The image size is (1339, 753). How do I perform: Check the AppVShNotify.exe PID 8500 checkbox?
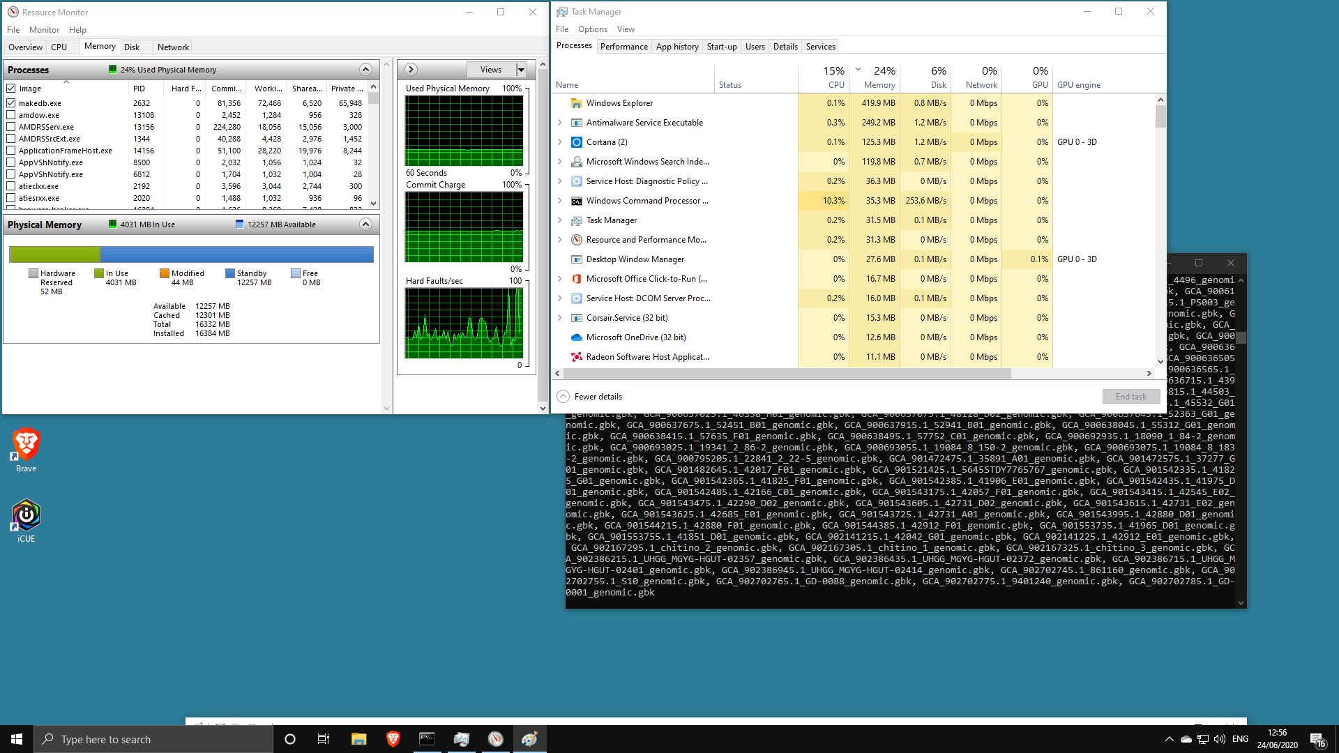point(11,162)
